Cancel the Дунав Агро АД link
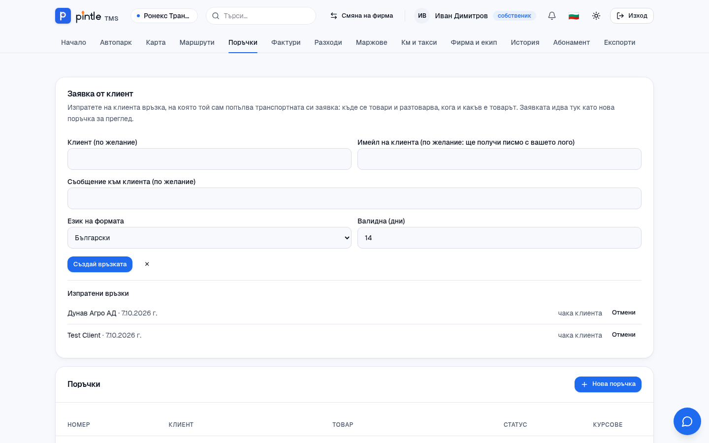 coord(623,313)
